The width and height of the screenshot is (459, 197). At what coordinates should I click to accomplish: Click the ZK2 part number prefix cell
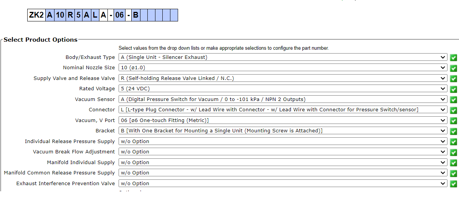[x=36, y=15]
